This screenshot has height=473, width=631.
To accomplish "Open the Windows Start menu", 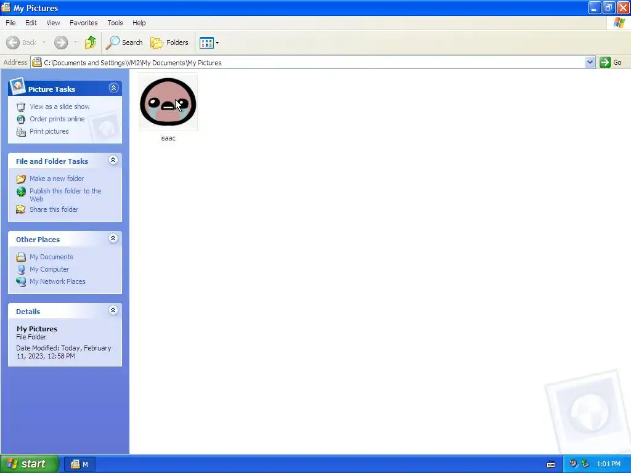I will tap(30, 464).
